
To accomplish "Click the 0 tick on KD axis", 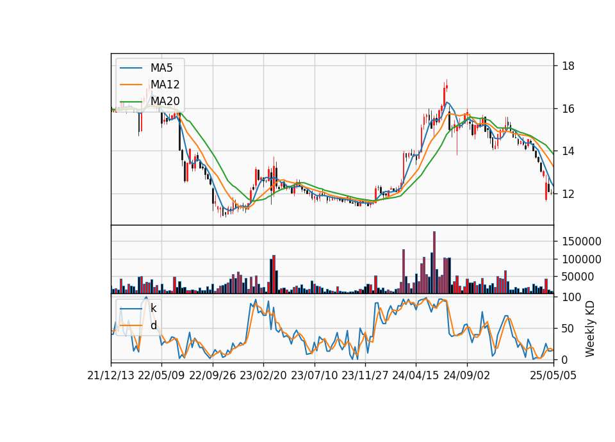I will point(565,359).
